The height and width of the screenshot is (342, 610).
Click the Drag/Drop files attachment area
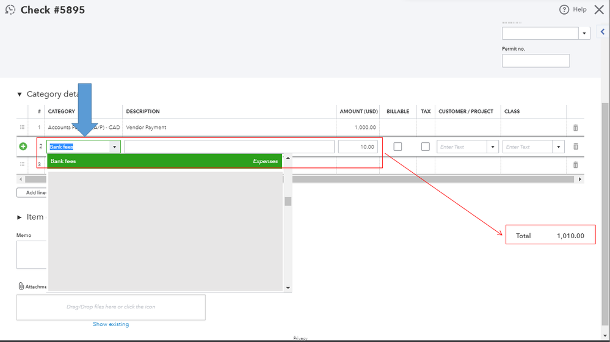[111, 307]
